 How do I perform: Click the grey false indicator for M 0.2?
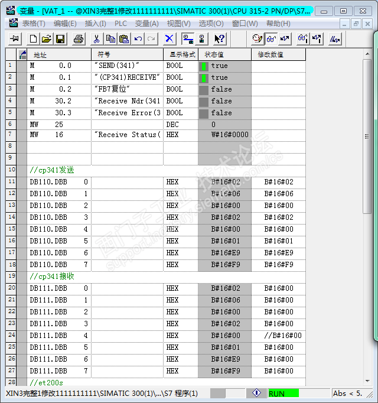[204, 90]
